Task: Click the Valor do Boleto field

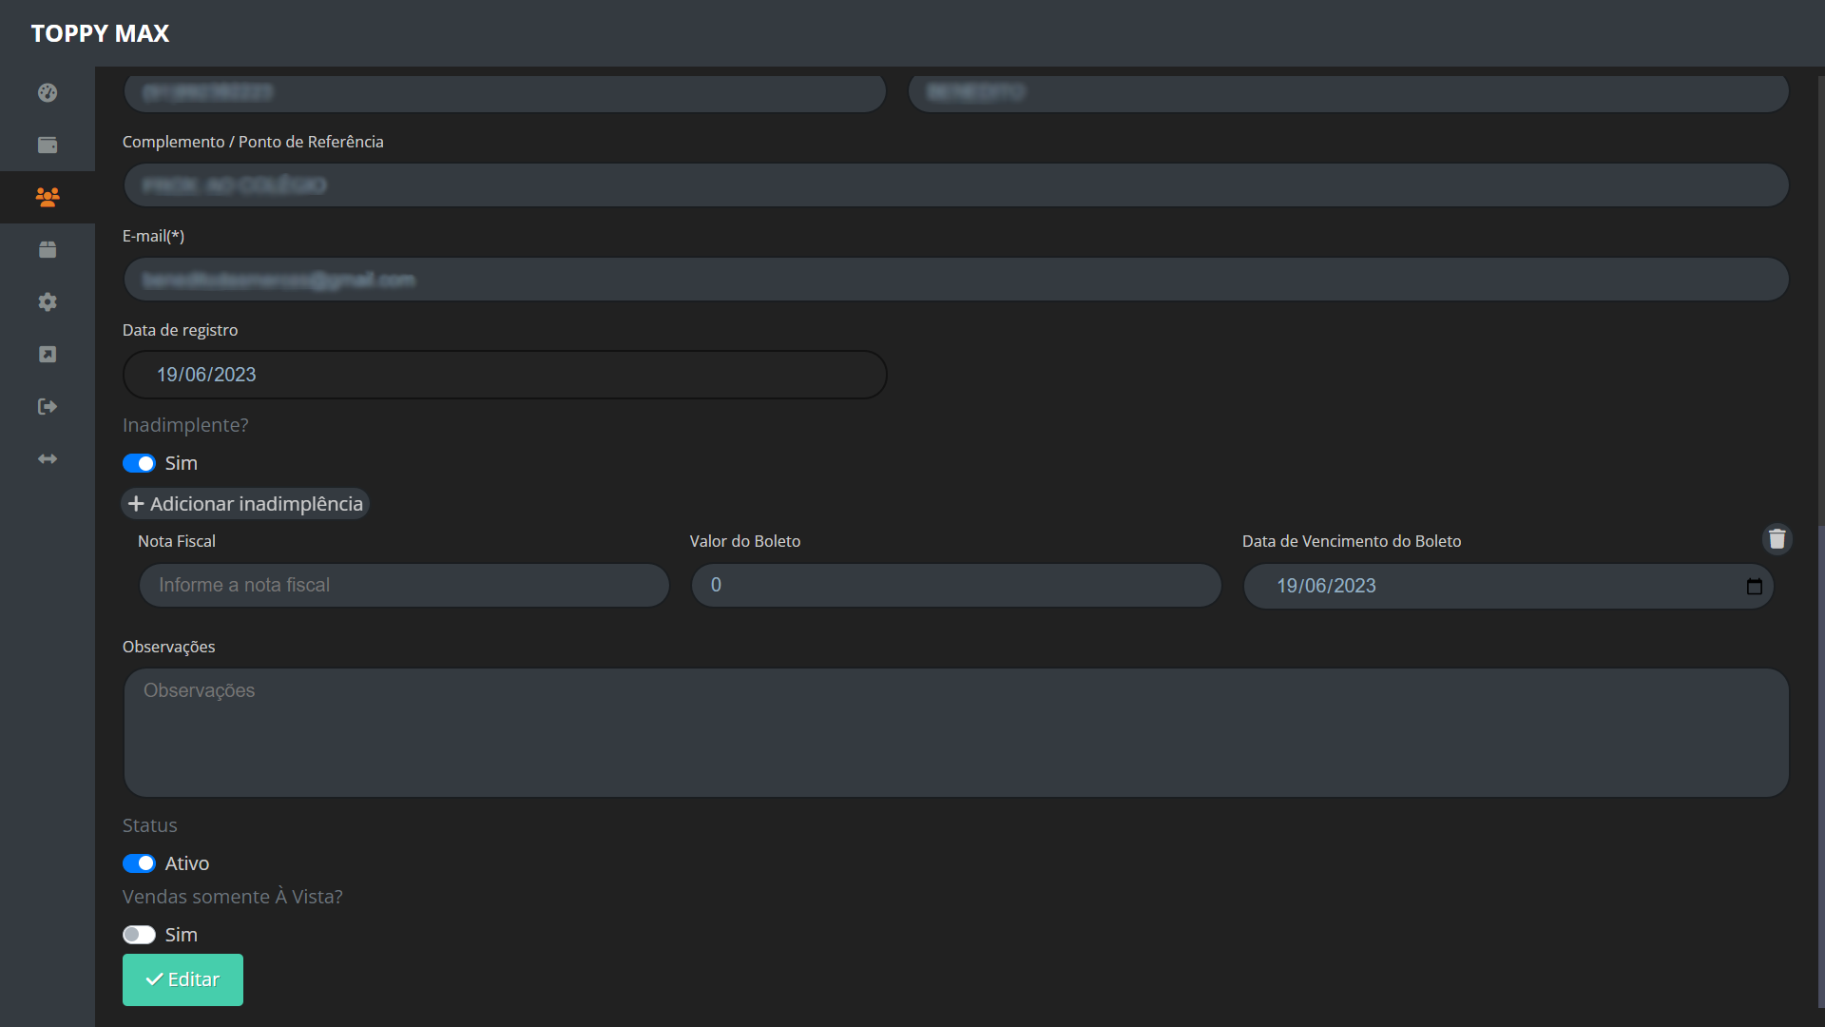Action: pyautogui.click(x=955, y=586)
